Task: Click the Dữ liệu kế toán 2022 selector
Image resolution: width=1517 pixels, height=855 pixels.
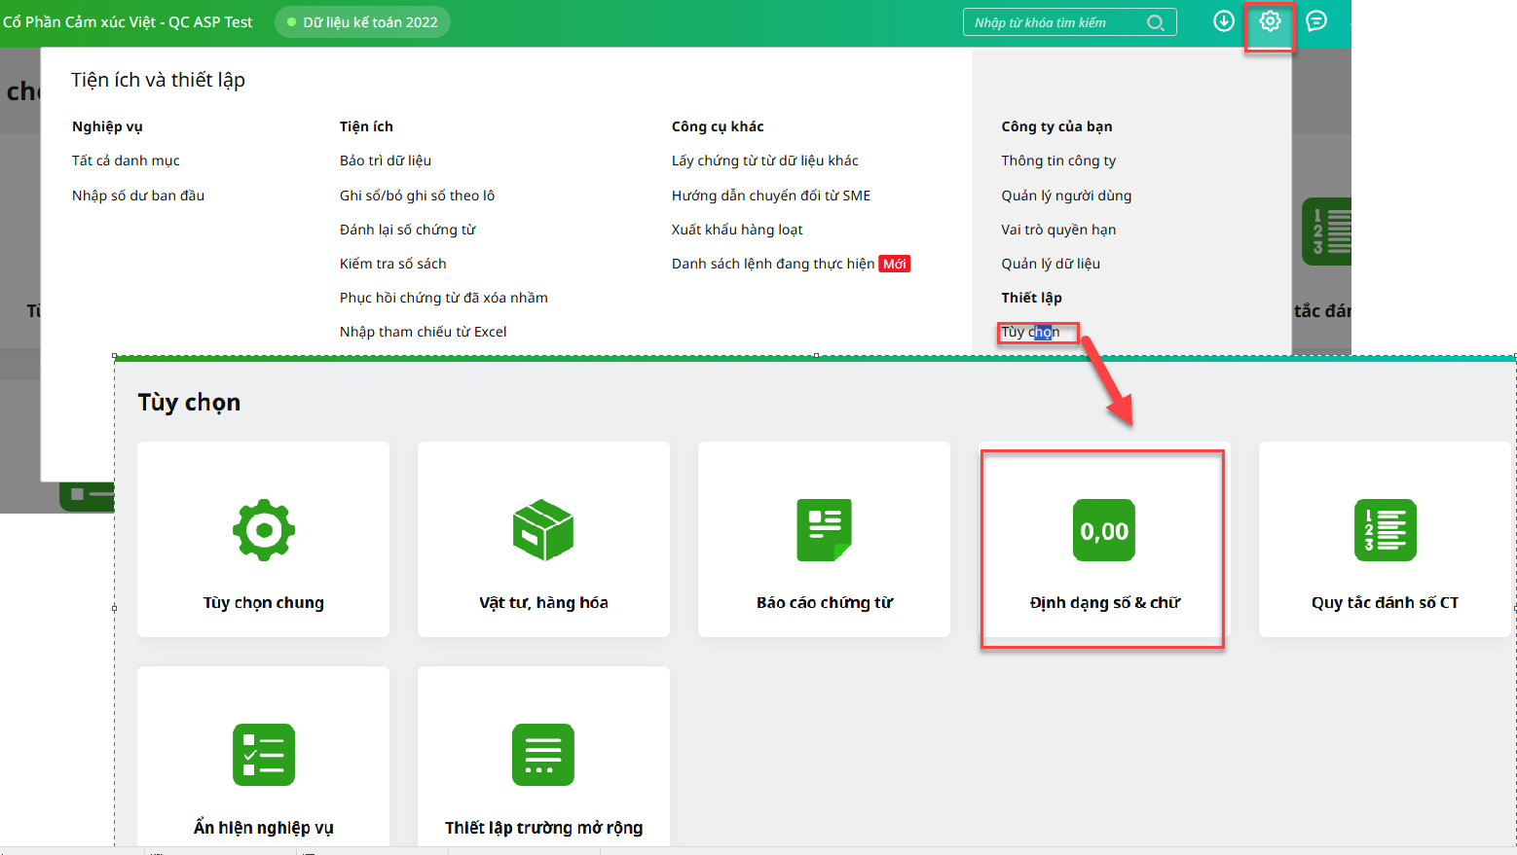Action: click(x=362, y=22)
